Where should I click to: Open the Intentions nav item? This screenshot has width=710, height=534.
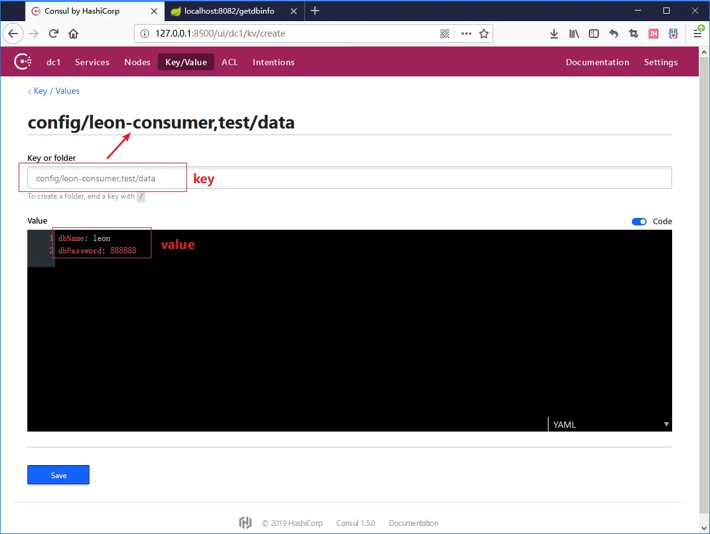(x=273, y=62)
